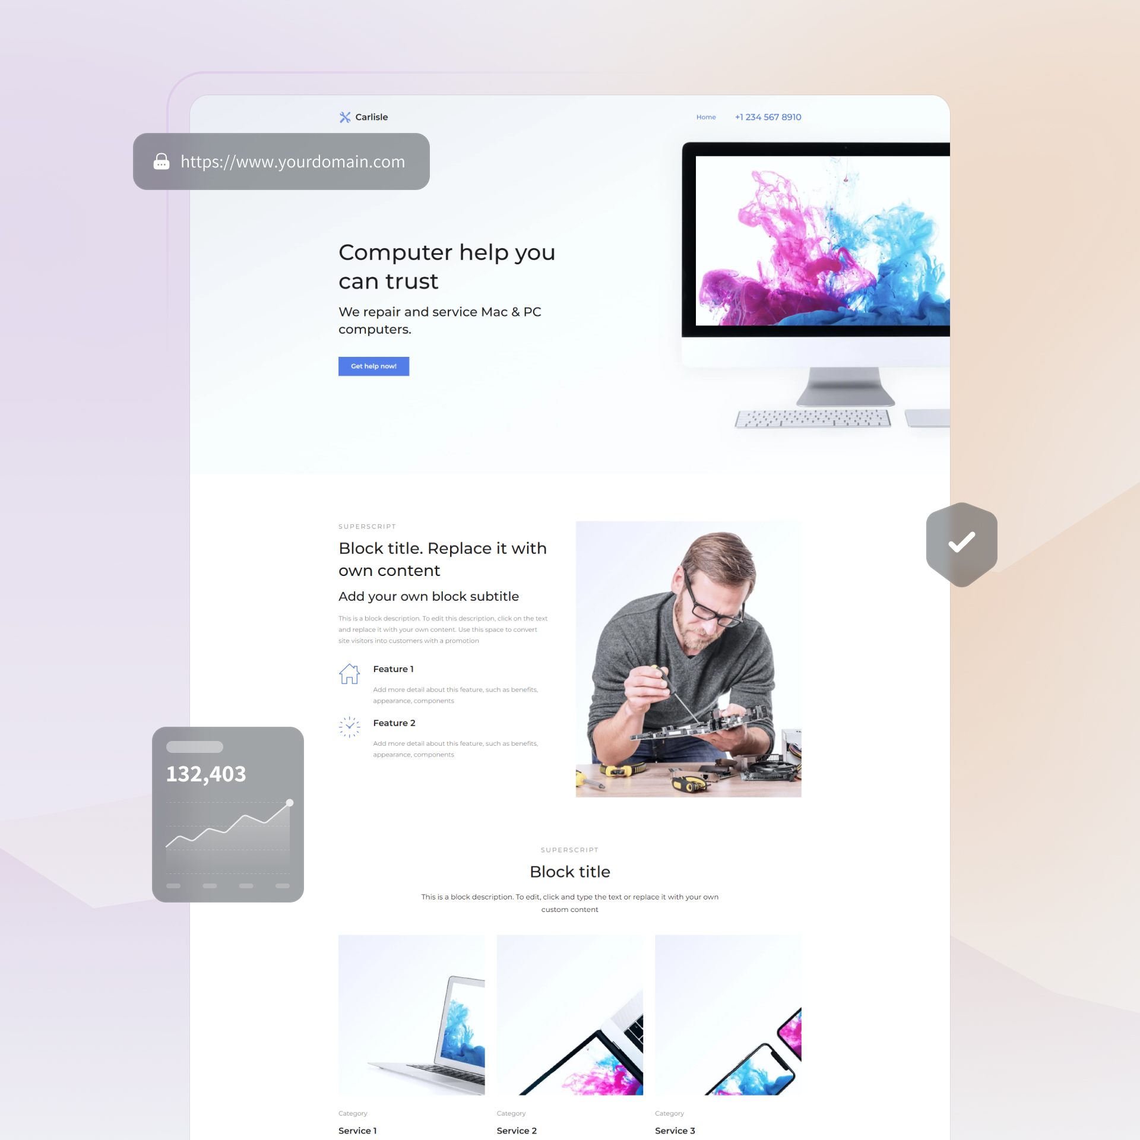Click the Home navigation menu item
1140x1140 pixels.
click(706, 116)
